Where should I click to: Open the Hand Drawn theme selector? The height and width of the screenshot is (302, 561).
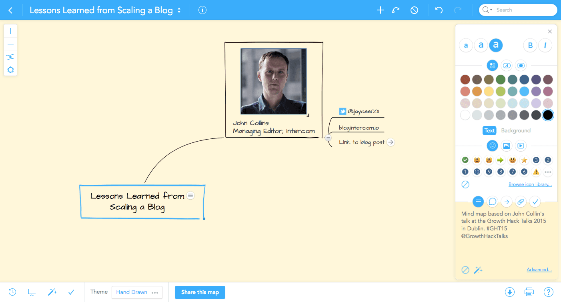[x=137, y=292]
